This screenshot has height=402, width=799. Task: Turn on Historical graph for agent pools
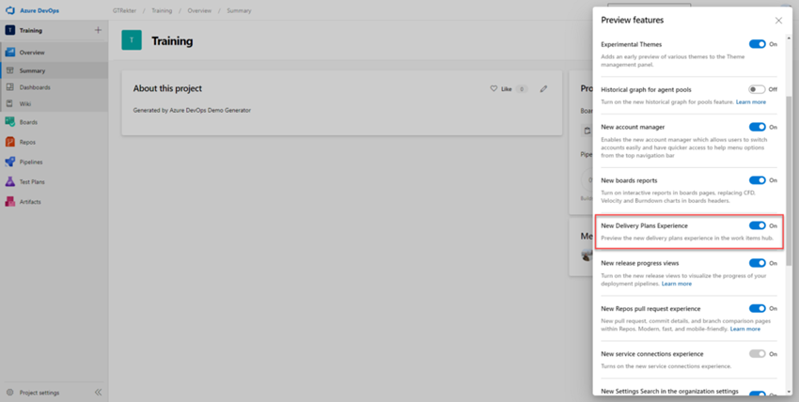coord(758,89)
